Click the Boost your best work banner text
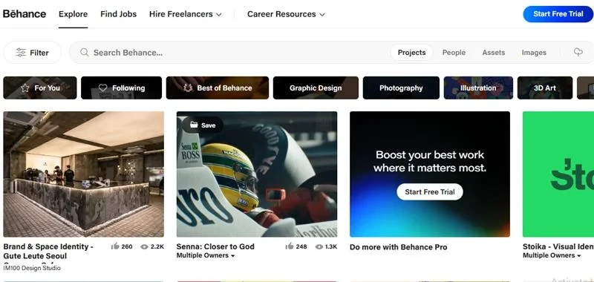 430,161
